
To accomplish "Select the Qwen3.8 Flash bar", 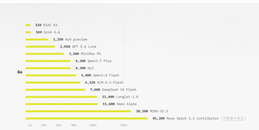I will tap(51, 75).
